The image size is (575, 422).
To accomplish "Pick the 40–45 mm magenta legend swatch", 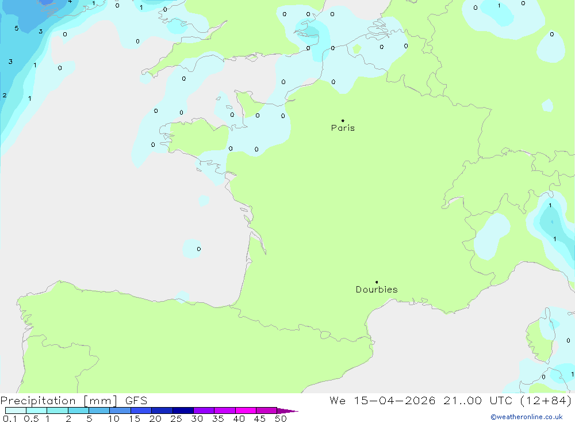I will click(x=246, y=410).
